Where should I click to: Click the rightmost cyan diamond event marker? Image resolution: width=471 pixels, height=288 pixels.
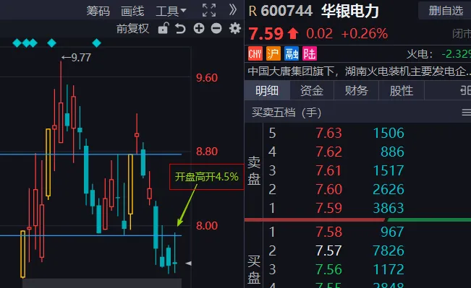pyautogui.click(x=96, y=43)
